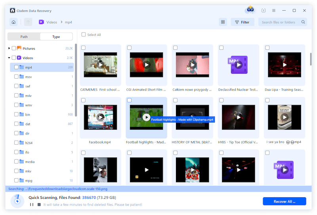Check the wmv folder checkbox
This screenshot has width=317, height=215.
pyautogui.click(x=16, y=105)
